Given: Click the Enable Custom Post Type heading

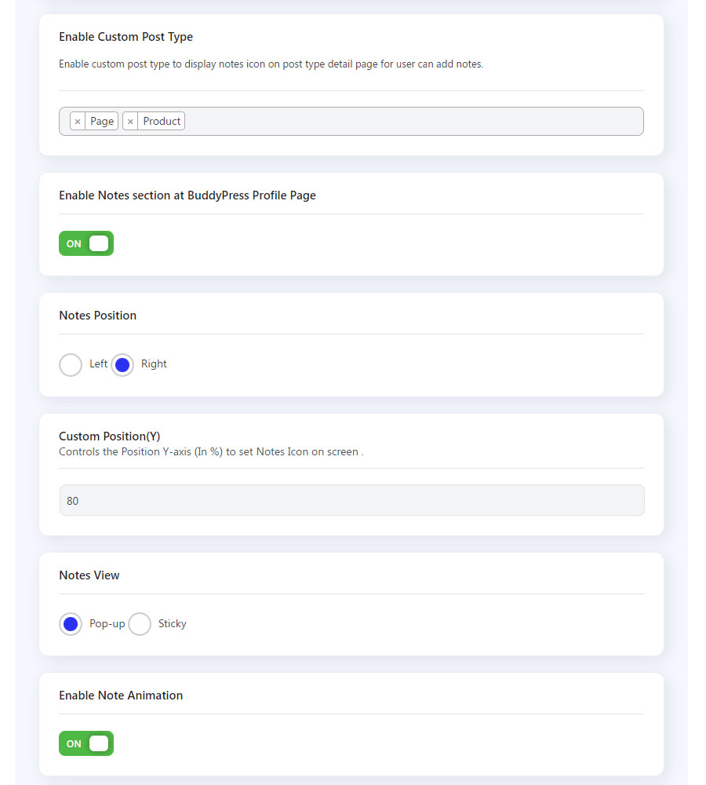Looking at the screenshot, I should [126, 37].
